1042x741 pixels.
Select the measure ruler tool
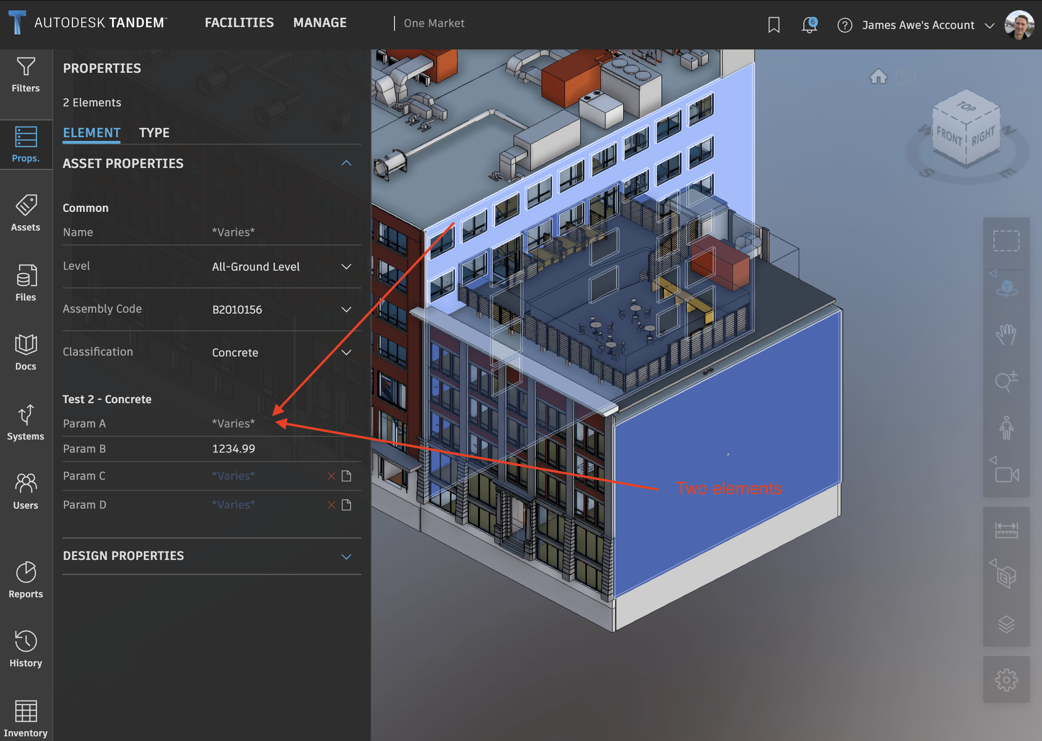(1006, 531)
